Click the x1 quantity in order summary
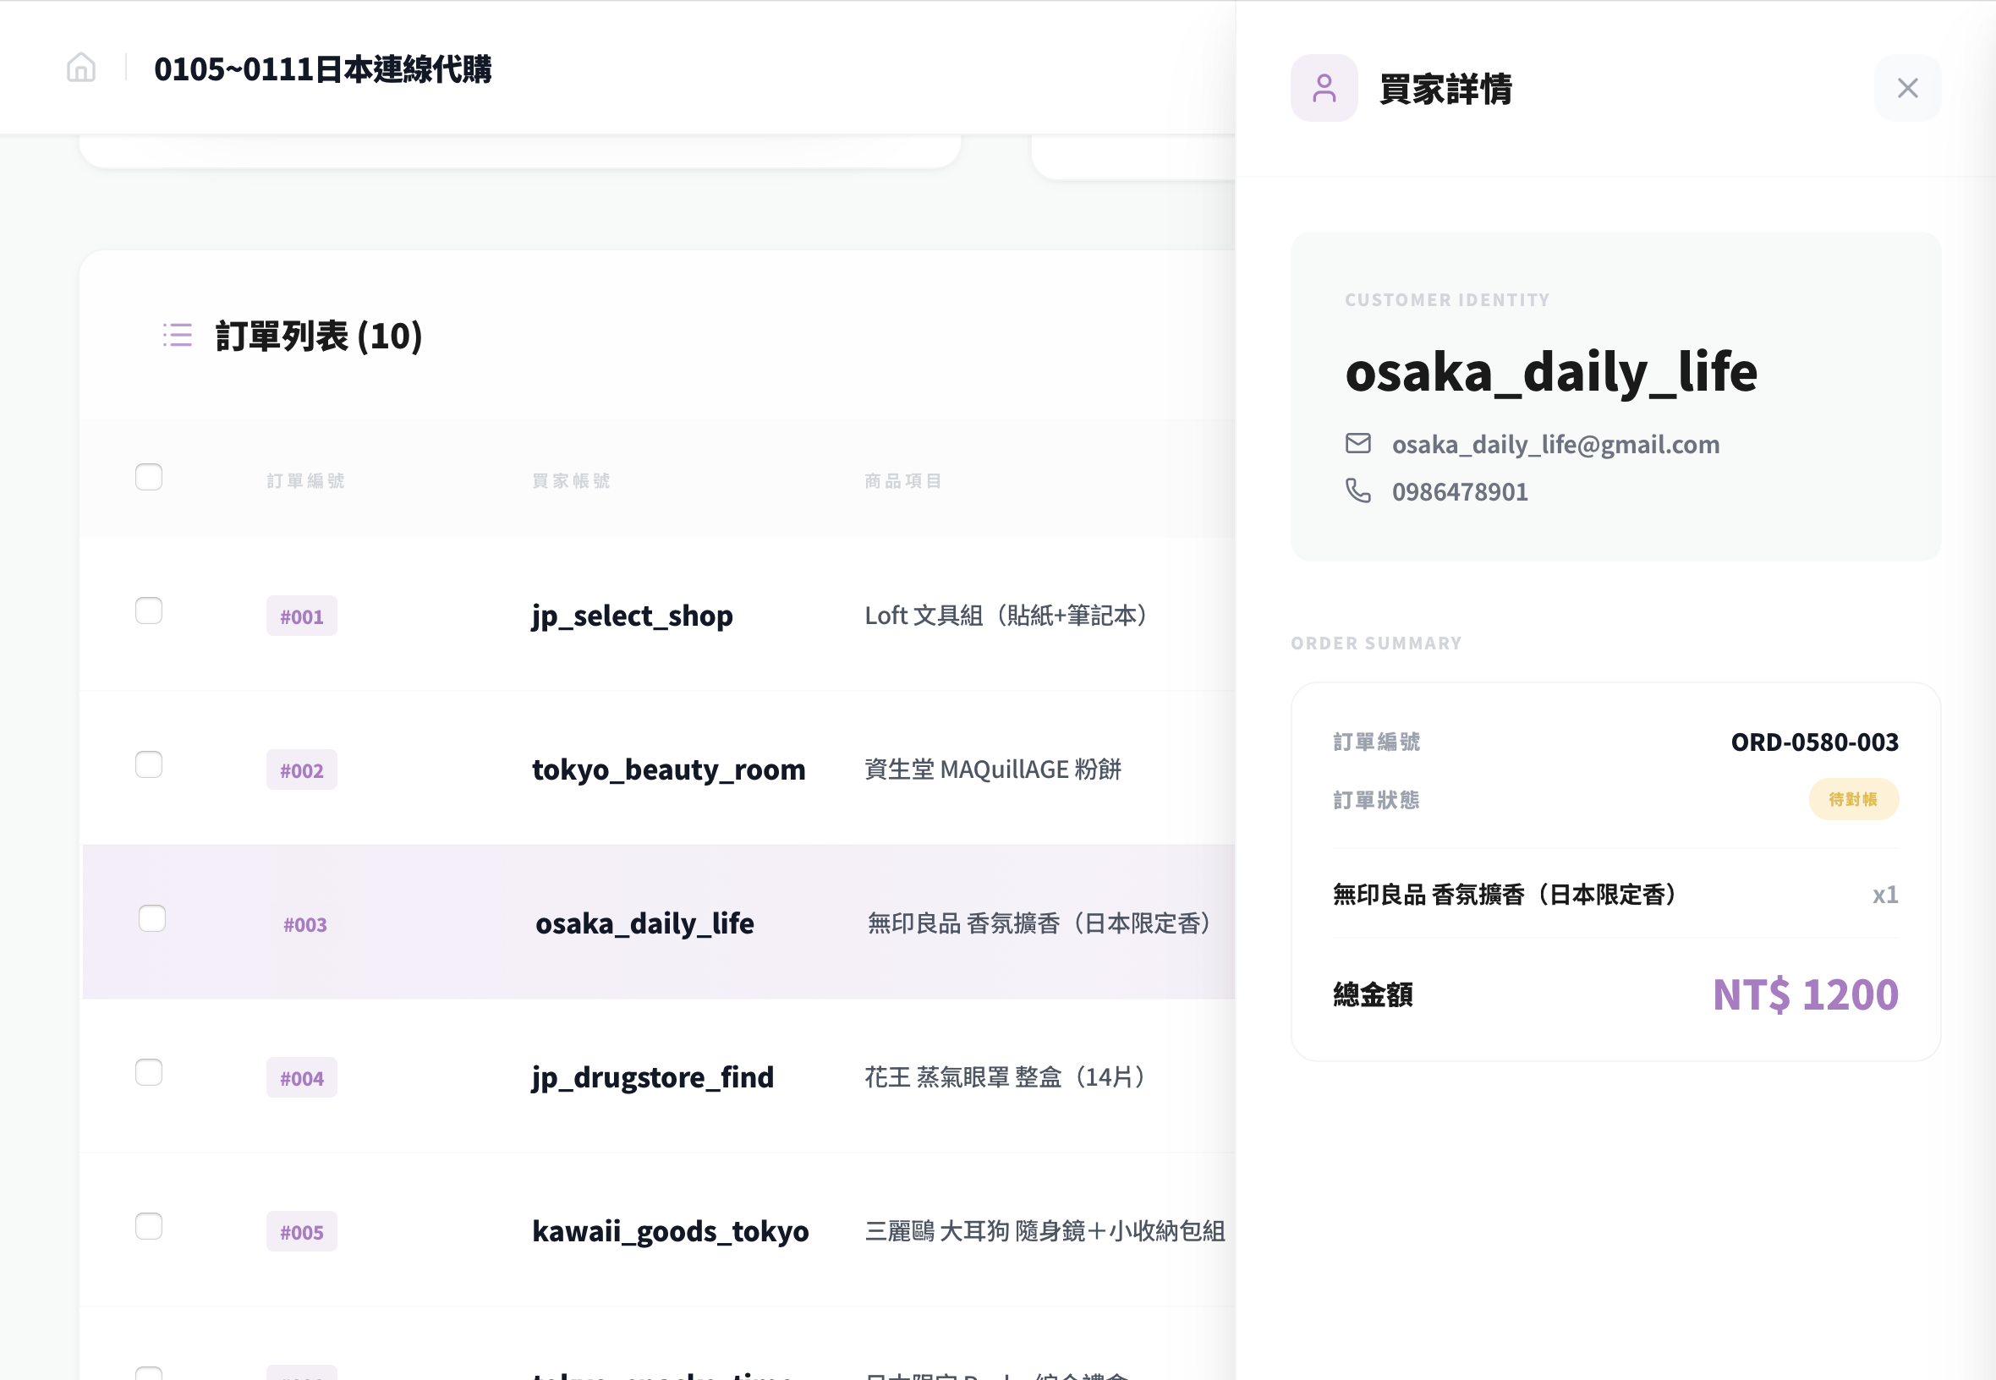 tap(1884, 894)
